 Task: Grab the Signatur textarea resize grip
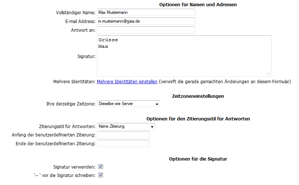[268, 73]
